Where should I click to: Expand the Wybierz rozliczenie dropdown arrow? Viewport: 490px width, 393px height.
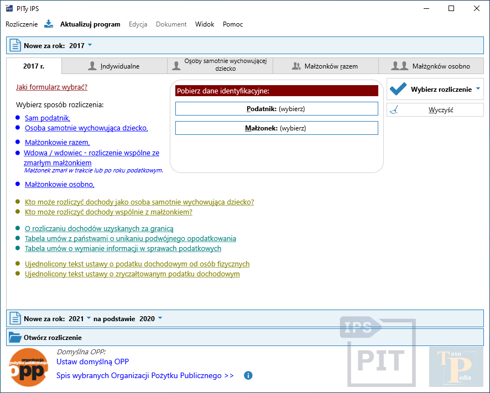[x=478, y=89]
